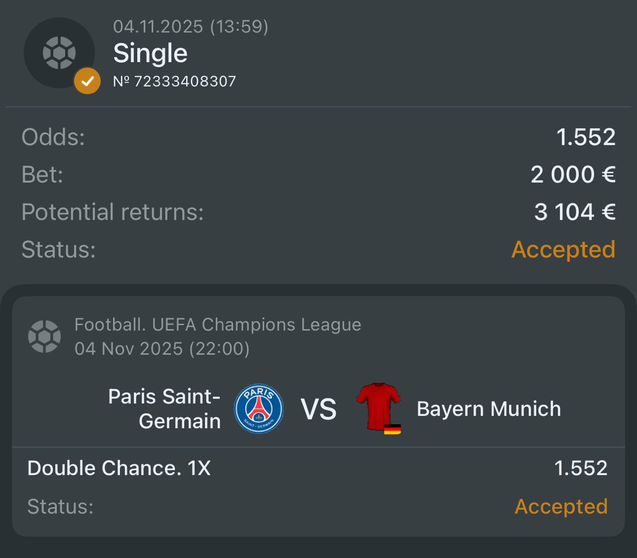Click the match date 04 Nov 2025 (22:00)

(162, 348)
